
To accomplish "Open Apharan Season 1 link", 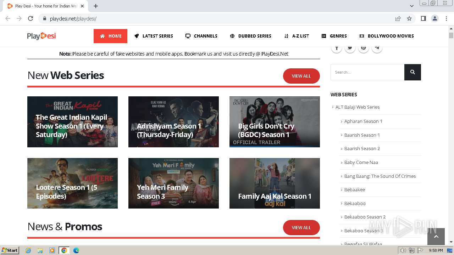I will point(363,121).
